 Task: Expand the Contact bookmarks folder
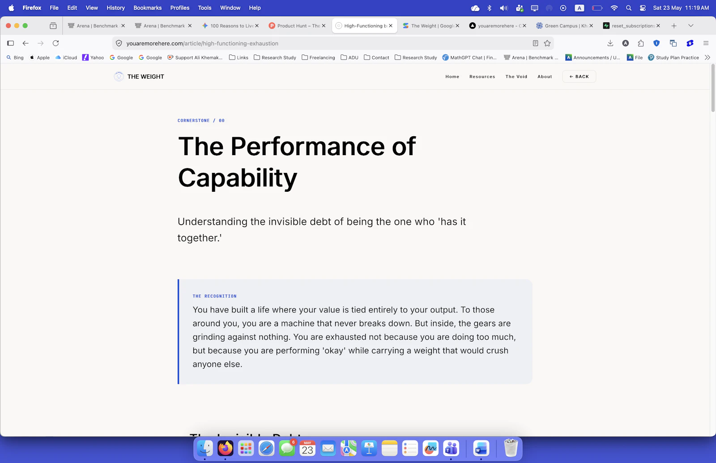click(x=376, y=58)
